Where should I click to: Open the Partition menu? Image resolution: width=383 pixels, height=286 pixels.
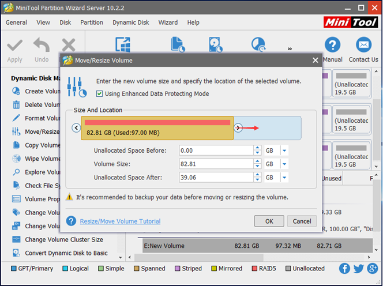pyautogui.click(x=92, y=22)
